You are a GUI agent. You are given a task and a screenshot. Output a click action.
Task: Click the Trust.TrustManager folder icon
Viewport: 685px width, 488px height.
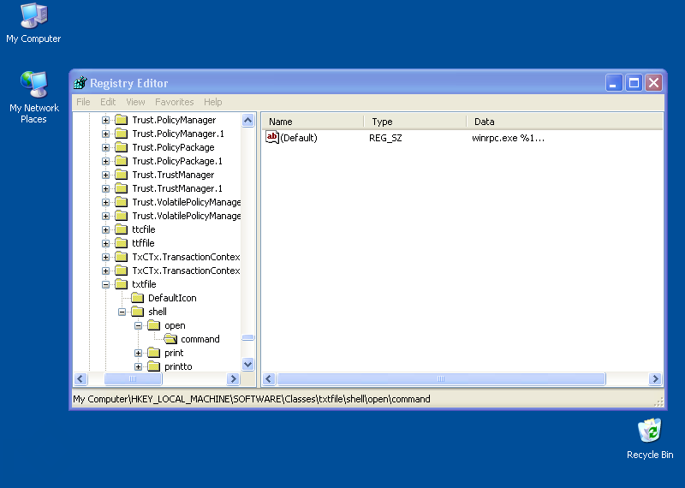coord(121,175)
